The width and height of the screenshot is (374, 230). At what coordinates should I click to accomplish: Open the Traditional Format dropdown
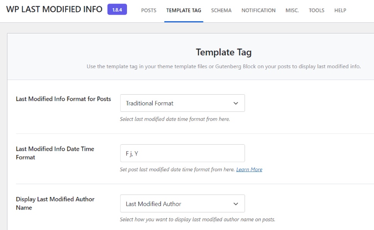178,103
